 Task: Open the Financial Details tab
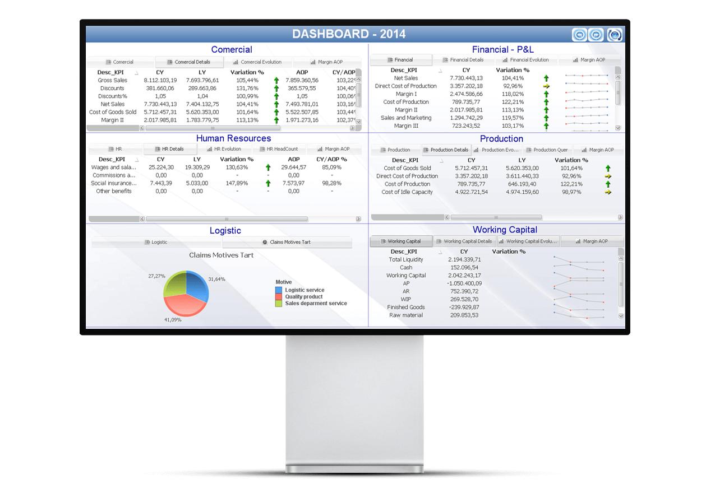463,60
